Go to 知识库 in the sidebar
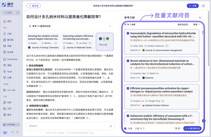211x137 pixels. click(10, 52)
